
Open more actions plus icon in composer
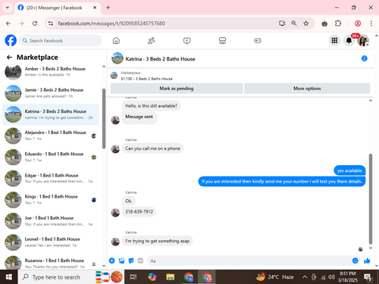coord(112,261)
